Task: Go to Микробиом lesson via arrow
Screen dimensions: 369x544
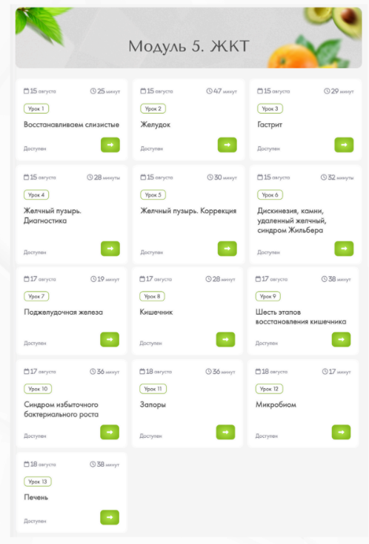Action: 341,432
